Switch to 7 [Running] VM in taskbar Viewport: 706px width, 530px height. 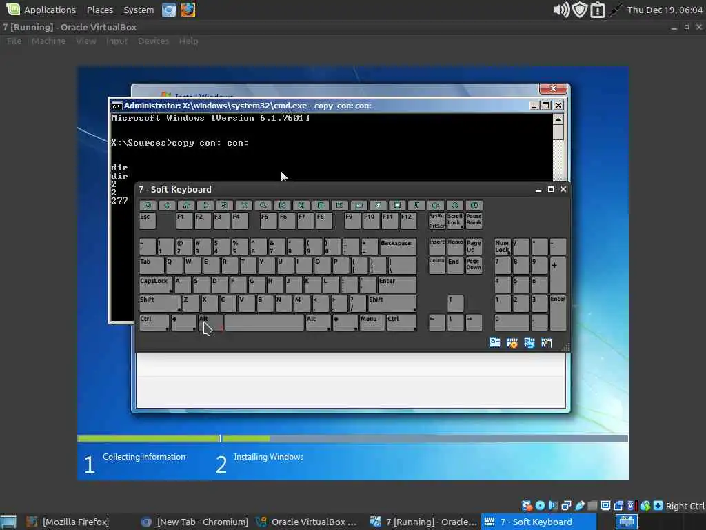pos(423,522)
